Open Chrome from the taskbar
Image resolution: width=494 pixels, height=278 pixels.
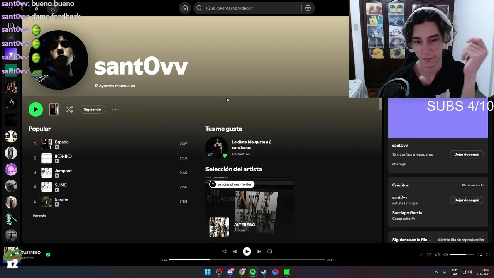(x=242, y=272)
